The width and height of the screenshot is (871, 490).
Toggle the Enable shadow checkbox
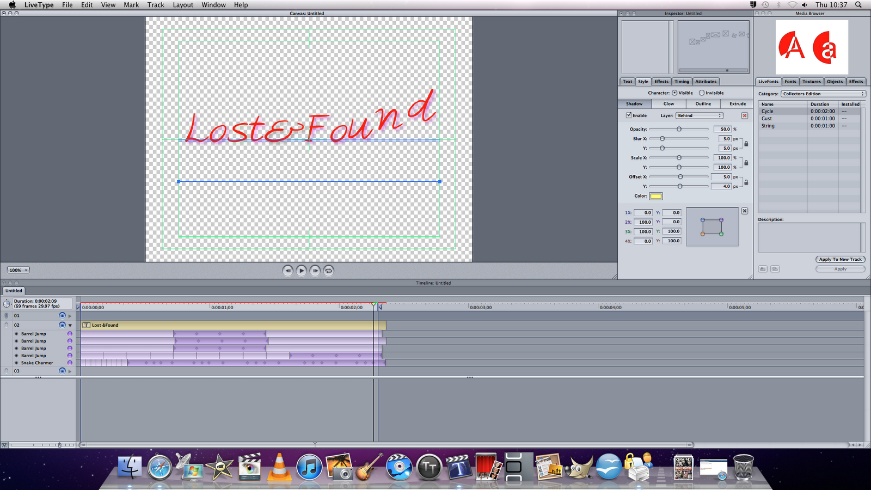tap(629, 115)
